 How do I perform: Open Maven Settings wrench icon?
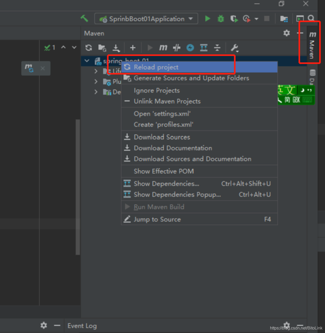(x=234, y=48)
